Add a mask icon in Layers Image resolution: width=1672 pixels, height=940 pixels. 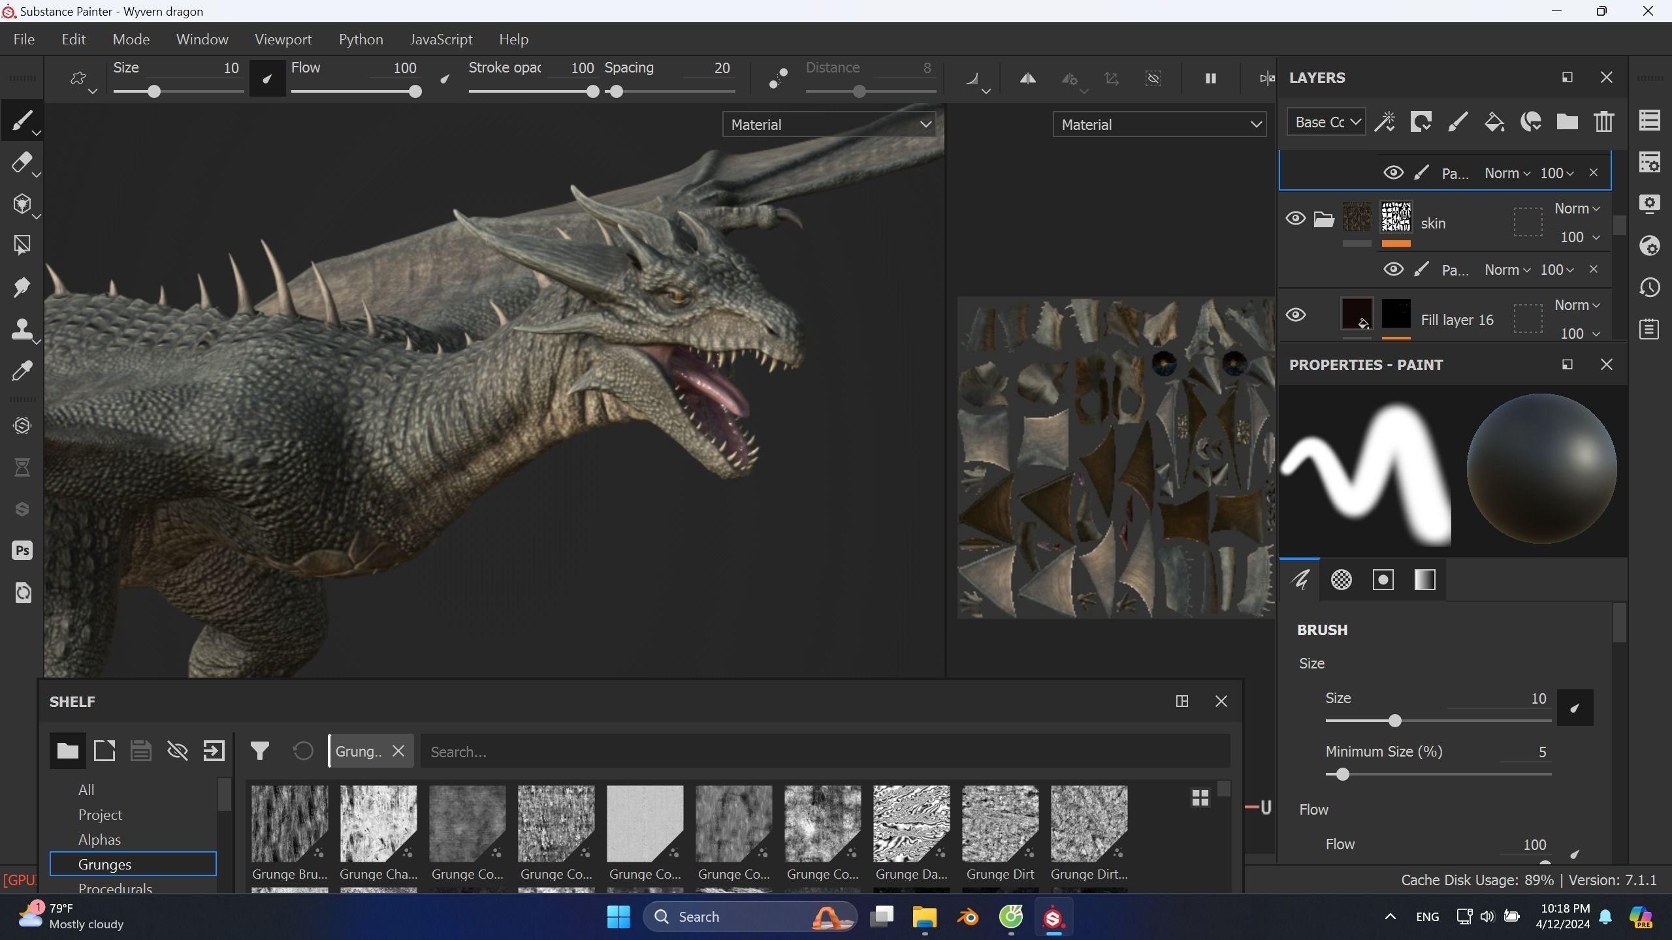point(1421,122)
